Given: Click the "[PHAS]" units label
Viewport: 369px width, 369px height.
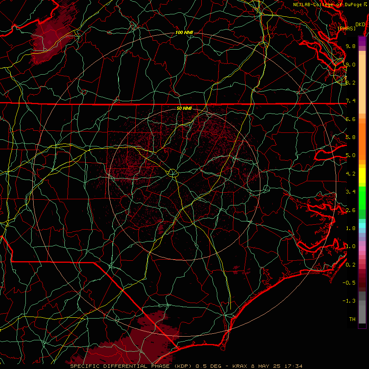Looking at the screenshot, I should [346, 29].
